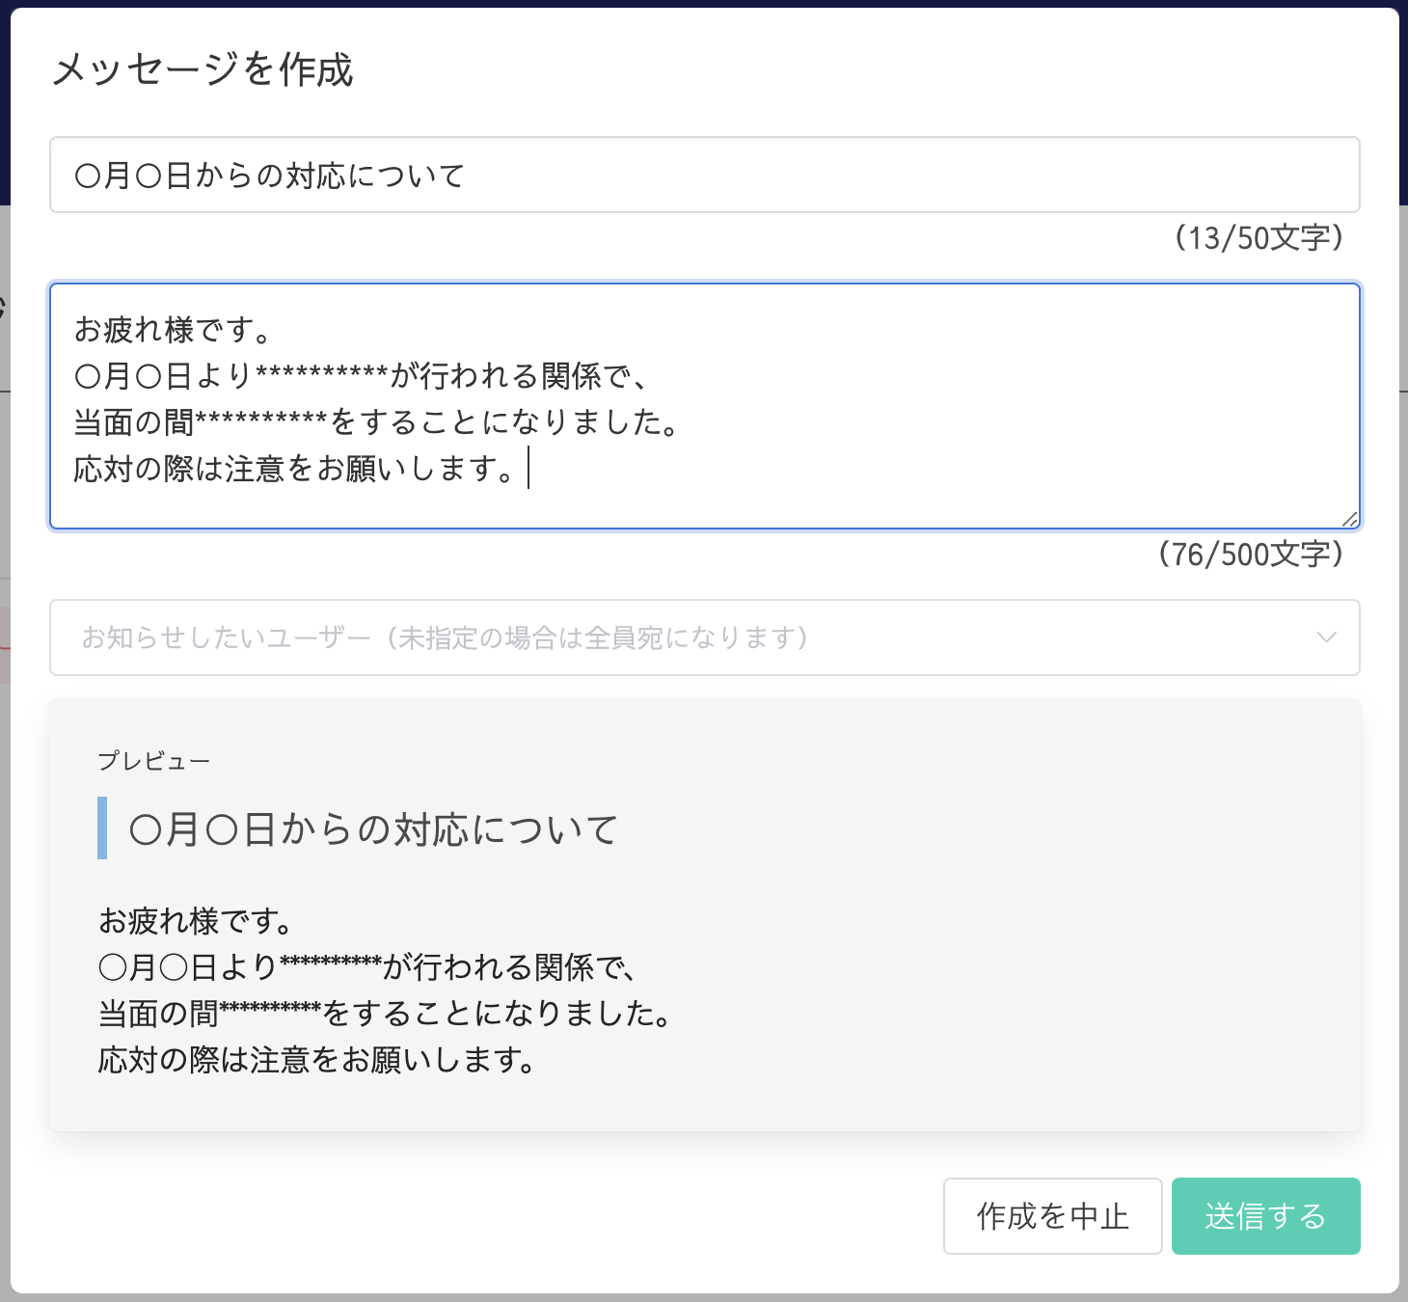Set cursor after 応対の際は注意をお願いします。 in textarea
1408x1302 pixels.
[527, 470]
